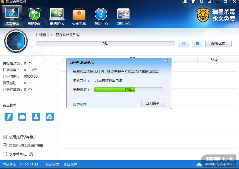239x169 pixels.
Task: Click the 已用时间 00:00:00 value
Action: point(31,77)
